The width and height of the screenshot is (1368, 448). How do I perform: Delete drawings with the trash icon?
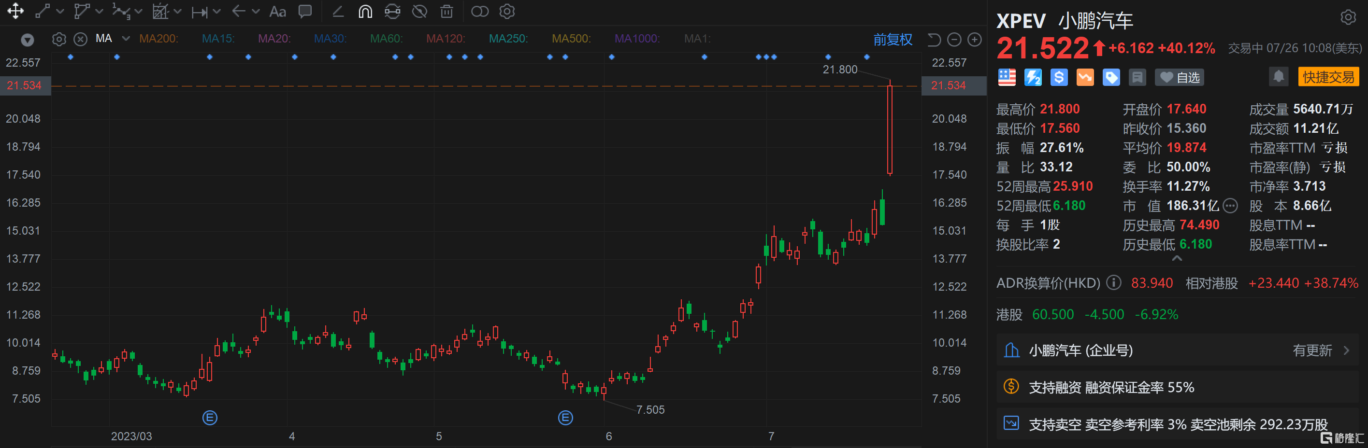click(x=446, y=11)
